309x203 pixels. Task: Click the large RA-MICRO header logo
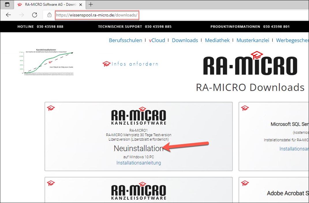tap(250, 63)
